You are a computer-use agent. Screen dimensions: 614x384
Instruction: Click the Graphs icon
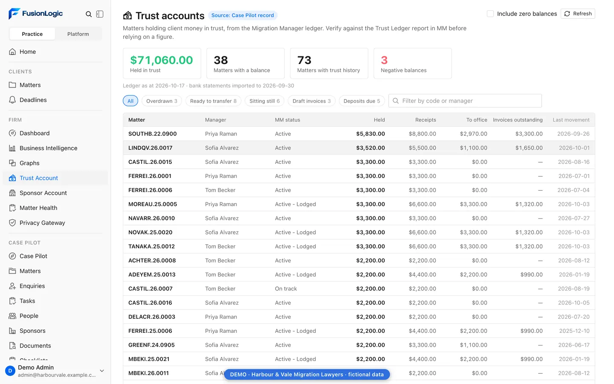pos(12,163)
